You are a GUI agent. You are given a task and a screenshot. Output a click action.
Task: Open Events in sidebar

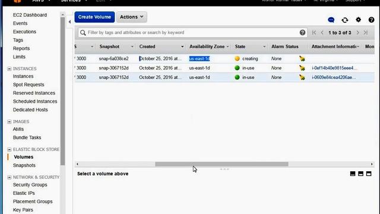point(20,23)
